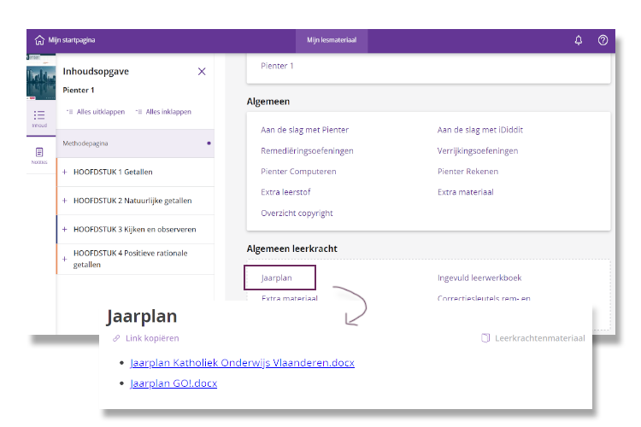
Task: Go to Mijn startpagina
Action: [x=72, y=40]
